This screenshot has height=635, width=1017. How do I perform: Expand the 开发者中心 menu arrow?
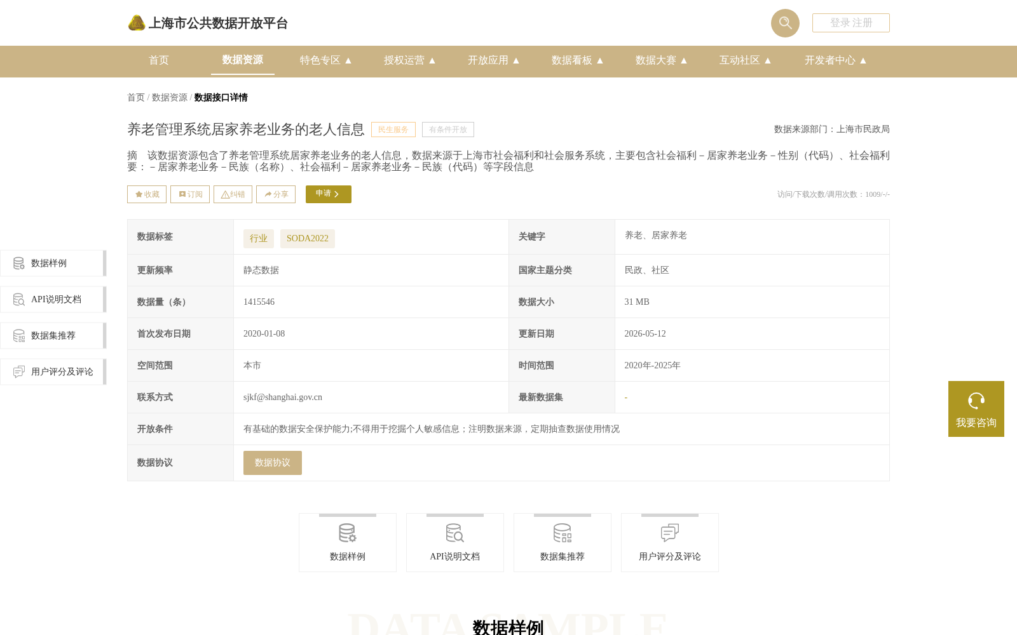863,60
